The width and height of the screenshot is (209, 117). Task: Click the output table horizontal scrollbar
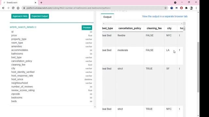pos(142,23)
